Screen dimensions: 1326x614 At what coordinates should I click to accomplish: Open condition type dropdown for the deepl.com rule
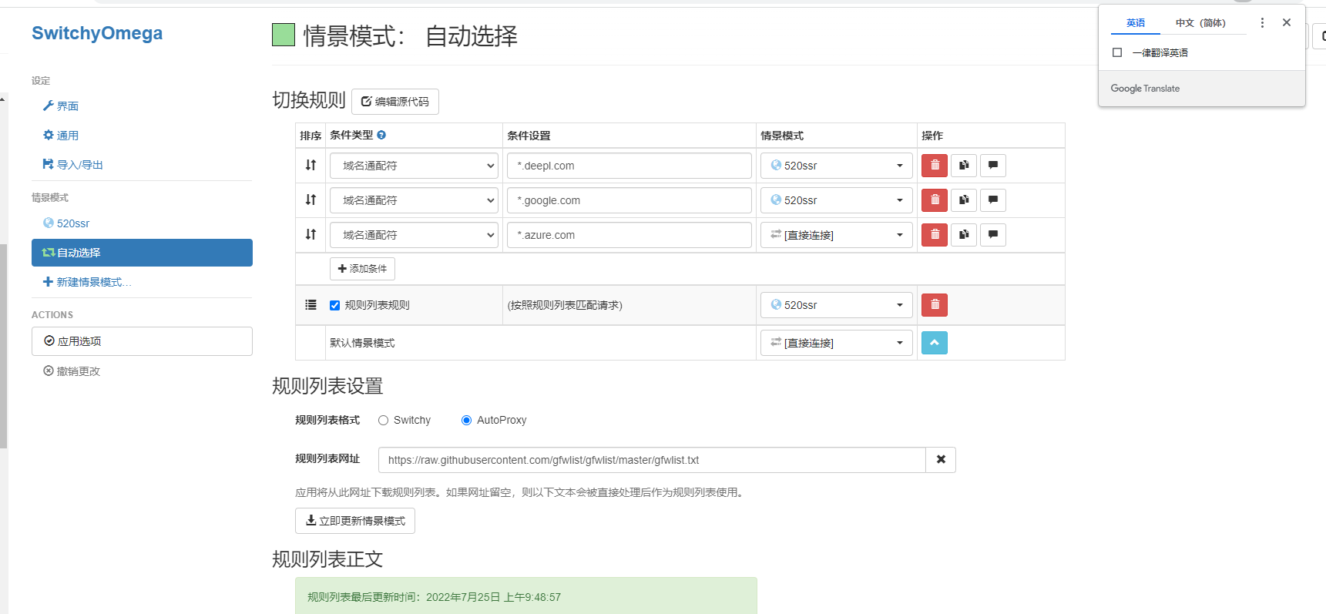[x=415, y=166]
